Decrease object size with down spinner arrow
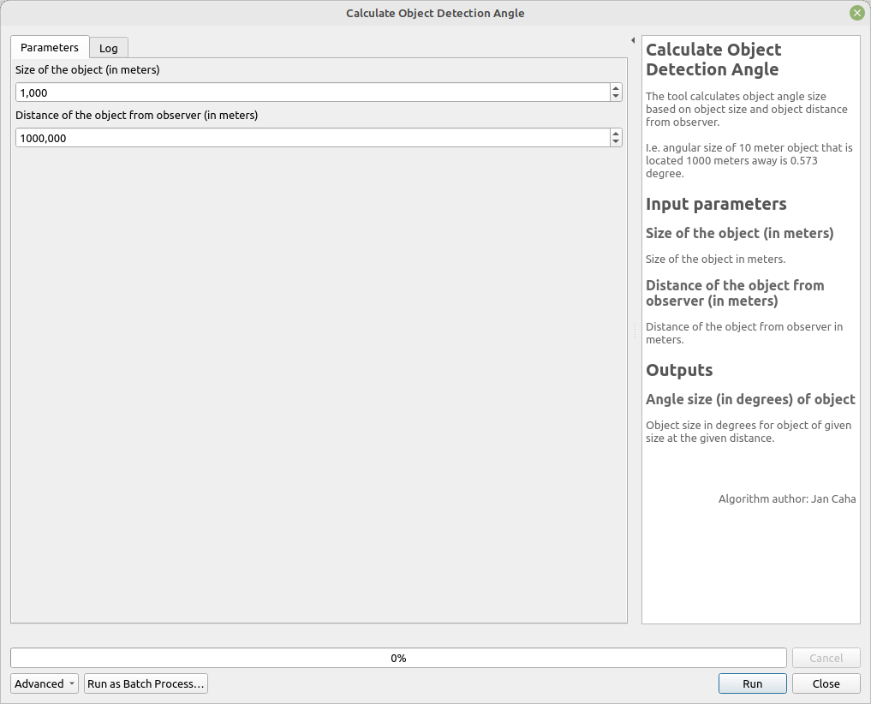 point(616,97)
